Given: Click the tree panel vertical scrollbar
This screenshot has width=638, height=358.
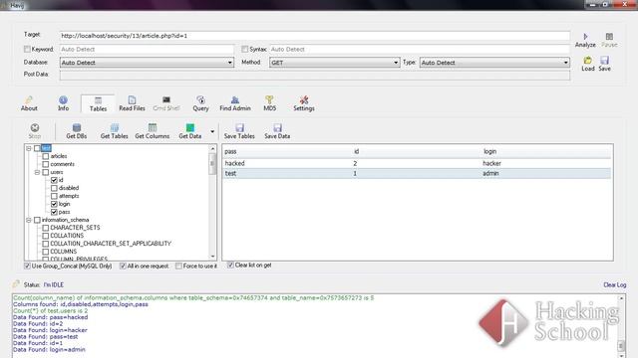Looking at the screenshot, I should click(x=212, y=202).
